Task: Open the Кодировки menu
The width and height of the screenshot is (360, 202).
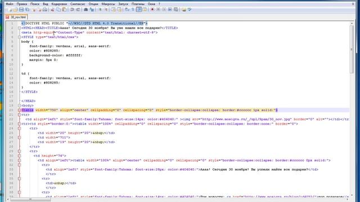Action: (59, 4)
